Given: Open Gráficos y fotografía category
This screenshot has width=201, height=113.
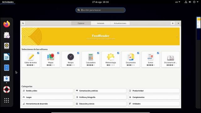Looking at the screenshot, I should pyautogui.click(x=100, y=97).
